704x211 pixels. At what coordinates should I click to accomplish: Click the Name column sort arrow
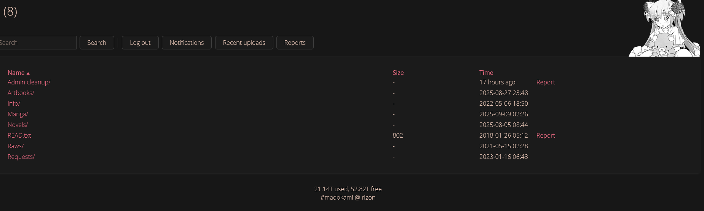pos(28,73)
